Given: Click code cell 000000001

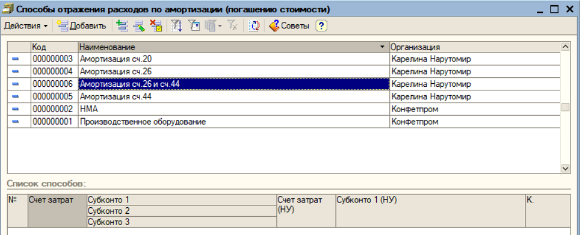Looking at the screenshot, I should click(x=54, y=122).
